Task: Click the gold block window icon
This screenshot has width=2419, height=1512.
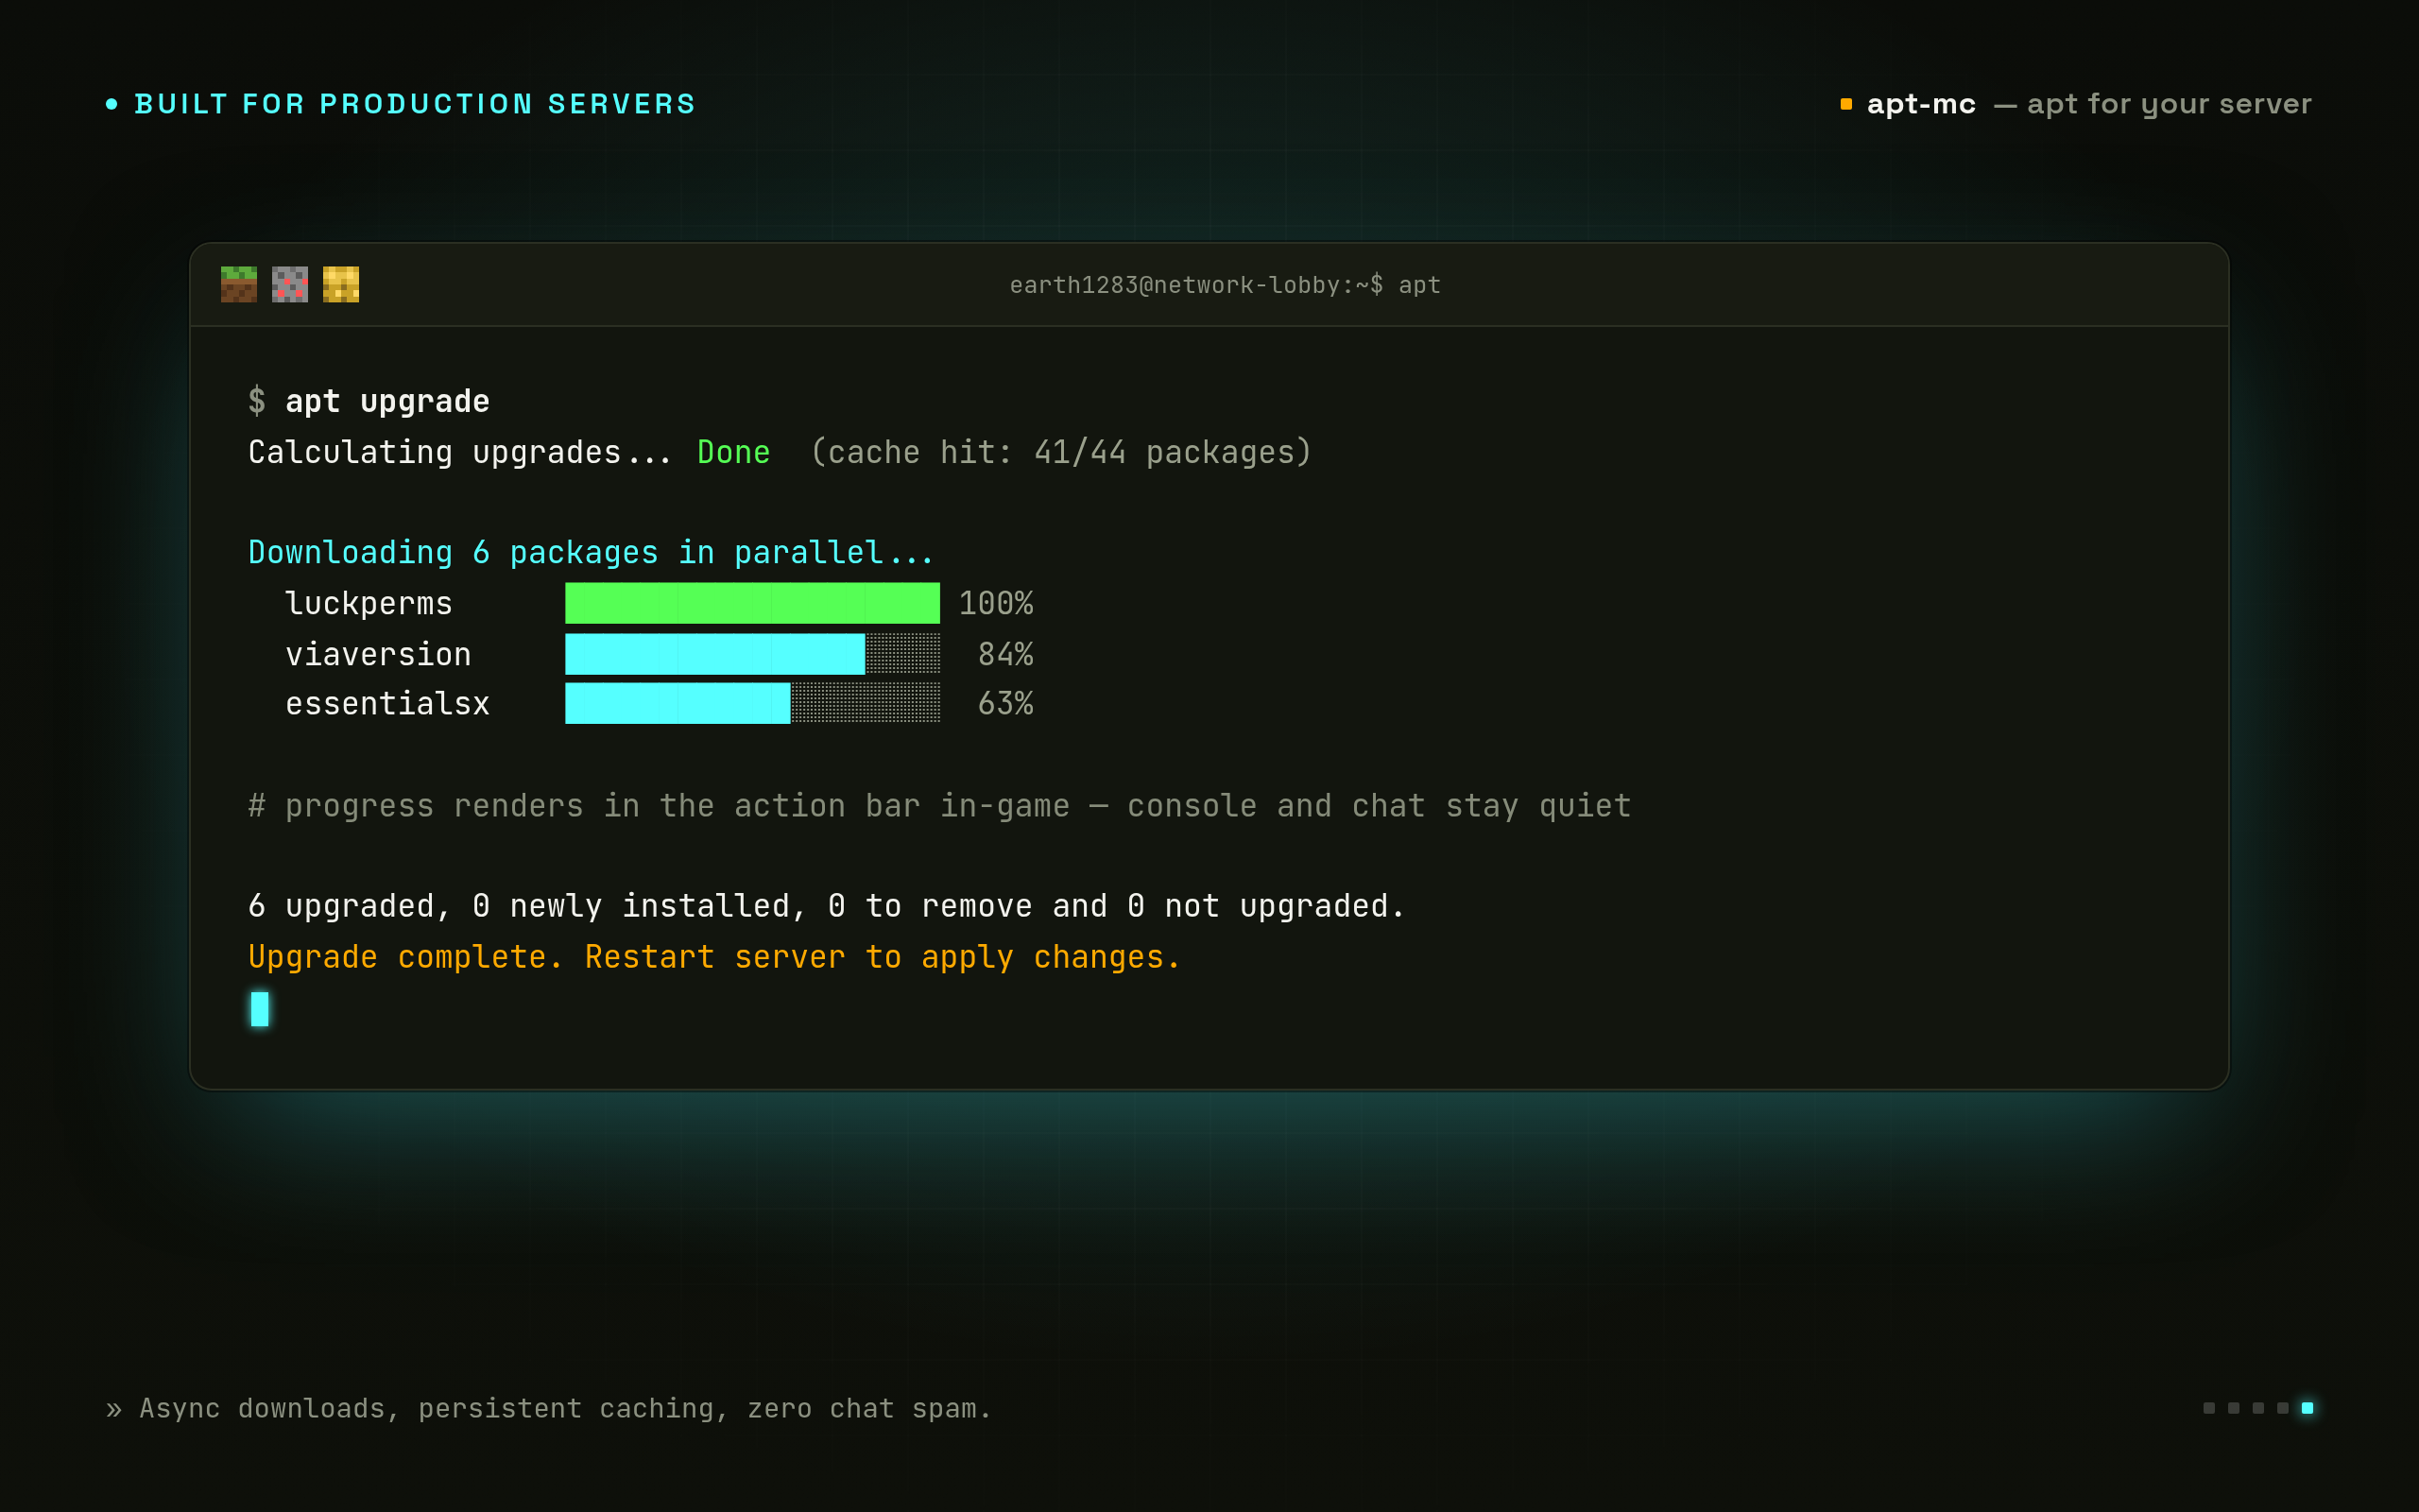Action: [341, 284]
